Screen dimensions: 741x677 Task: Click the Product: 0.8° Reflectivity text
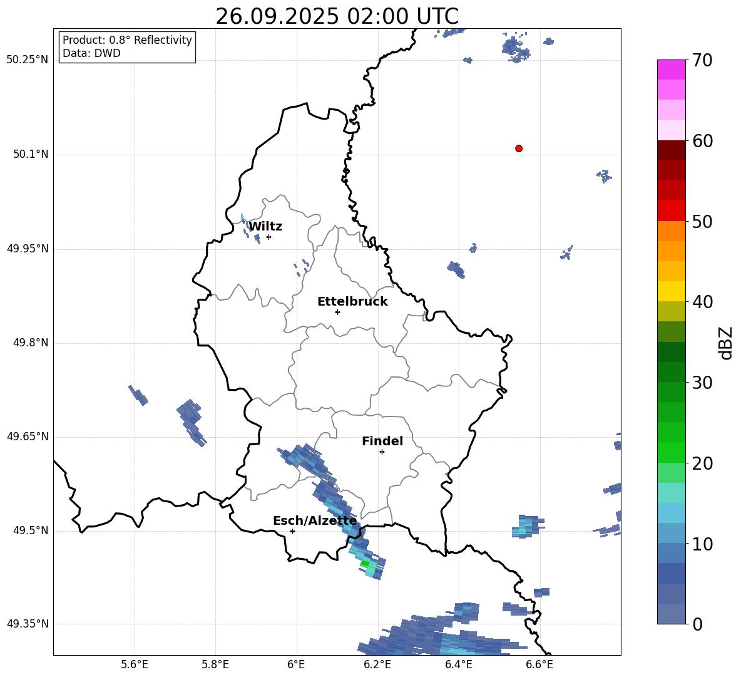pyautogui.click(x=127, y=40)
